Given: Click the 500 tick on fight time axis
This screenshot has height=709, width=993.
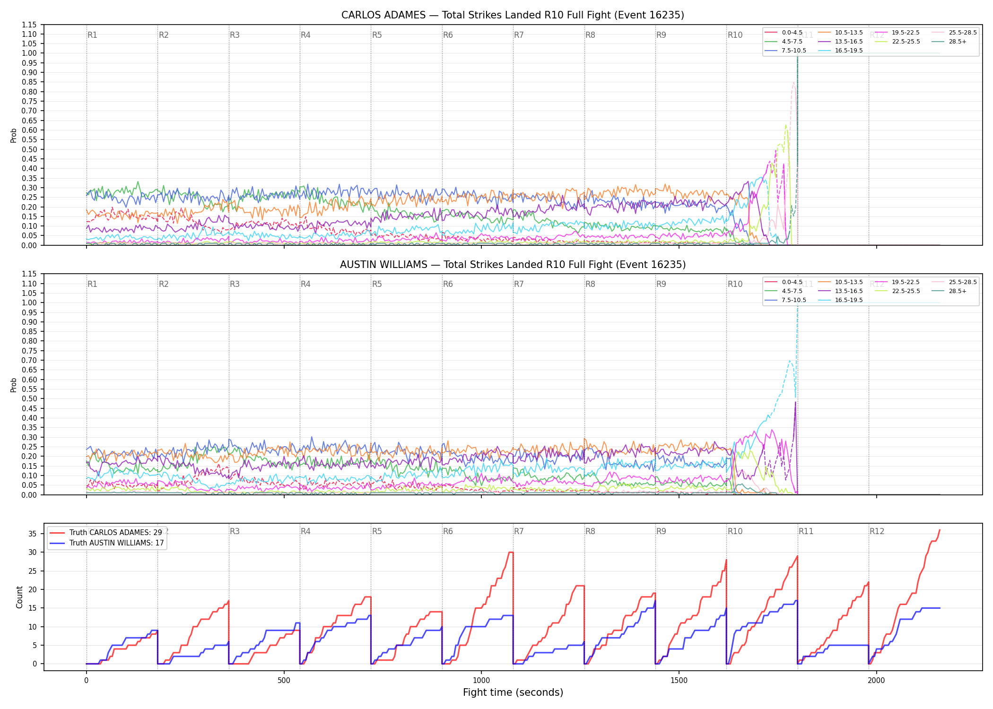Looking at the screenshot, I should [x=284, y=681].
